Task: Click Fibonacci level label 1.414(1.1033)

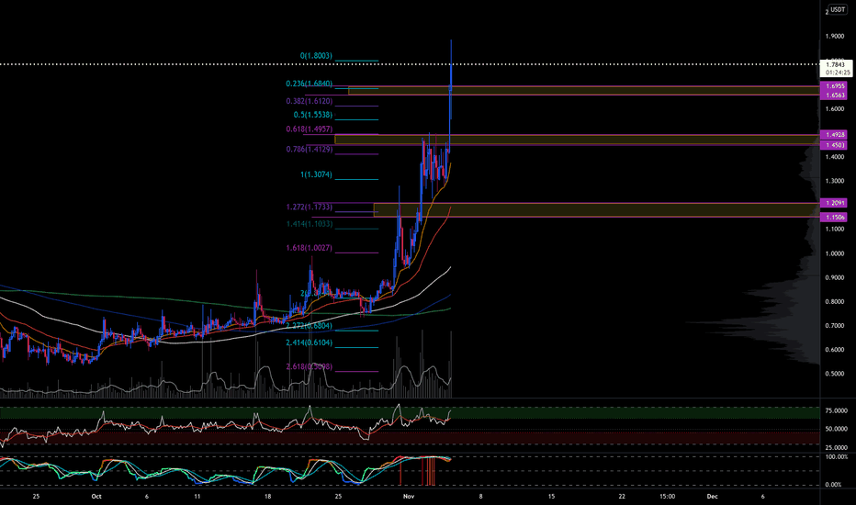Action: pos(309,224)
